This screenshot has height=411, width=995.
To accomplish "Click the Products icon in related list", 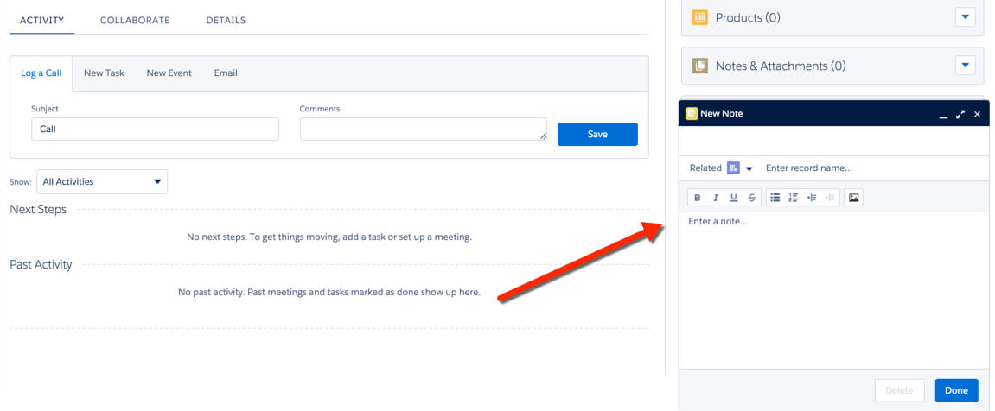I will pos(700,17).
